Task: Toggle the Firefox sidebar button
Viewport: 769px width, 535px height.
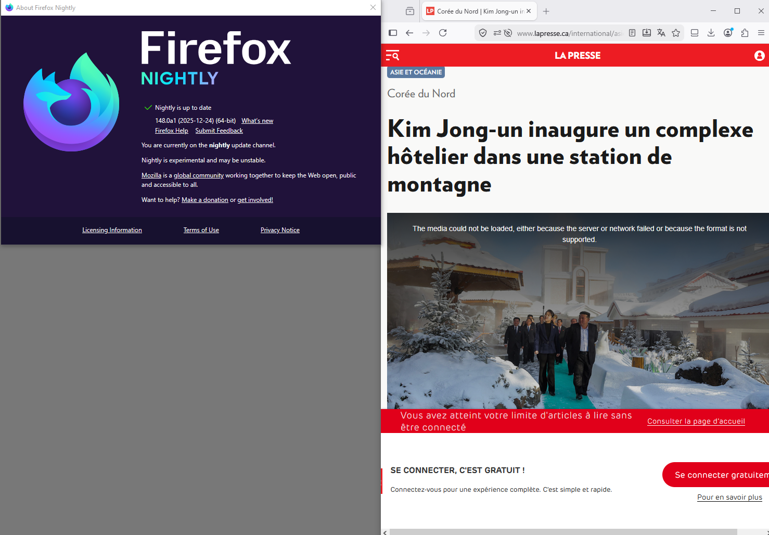Action: coord(393,33)
